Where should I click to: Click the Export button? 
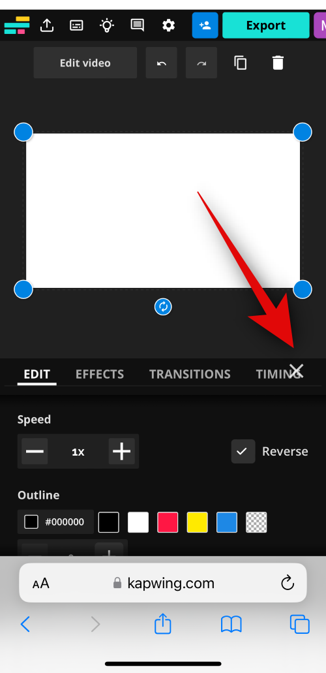[x=266, y=25]
